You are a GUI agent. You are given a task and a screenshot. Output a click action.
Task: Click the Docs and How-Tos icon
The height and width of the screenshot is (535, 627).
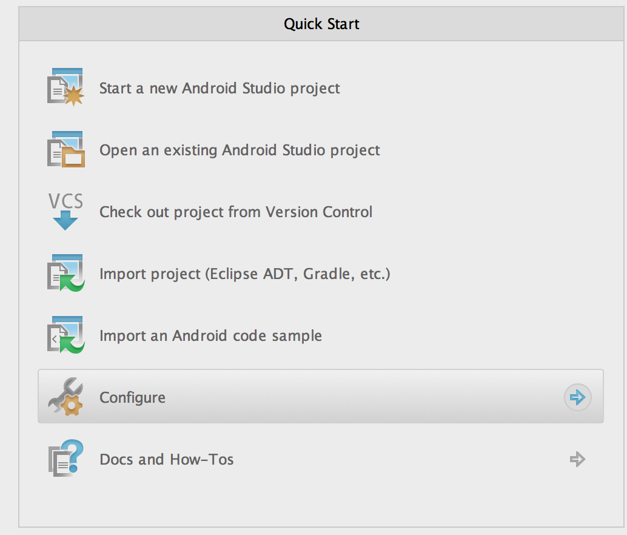[65, 459]
